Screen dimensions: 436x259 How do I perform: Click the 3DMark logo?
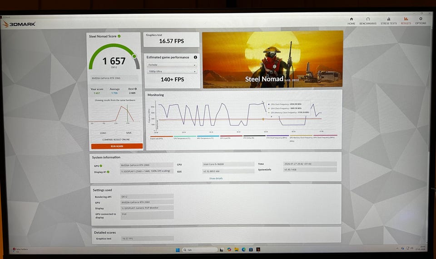coord(19,24)
